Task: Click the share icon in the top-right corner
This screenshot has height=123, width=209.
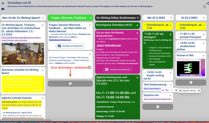Action: click(208, 3)
